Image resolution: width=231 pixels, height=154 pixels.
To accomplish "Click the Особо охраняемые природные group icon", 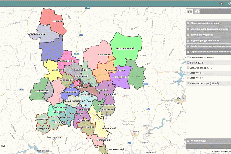I will click(188, 46).
